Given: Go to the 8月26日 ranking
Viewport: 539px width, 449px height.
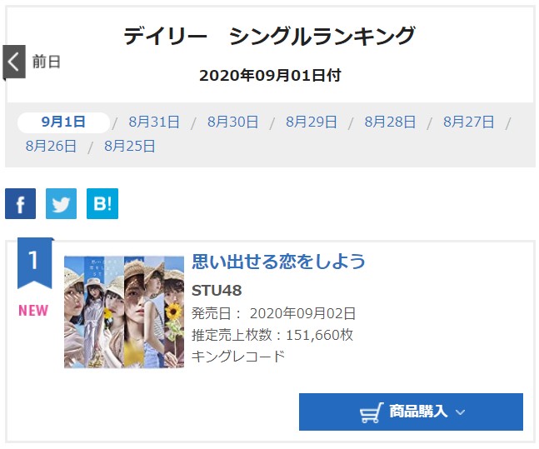Looking at the screenshot, I should [51, 146].
